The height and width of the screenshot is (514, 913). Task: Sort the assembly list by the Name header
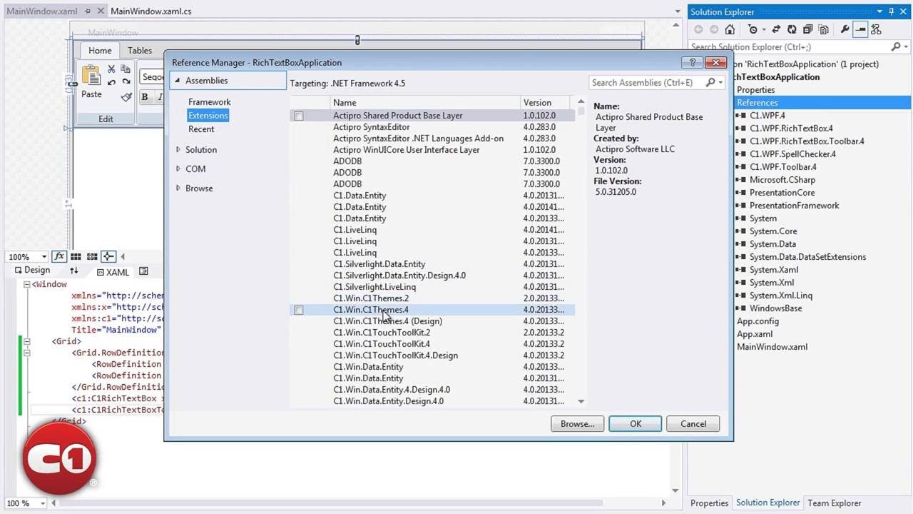424,103
